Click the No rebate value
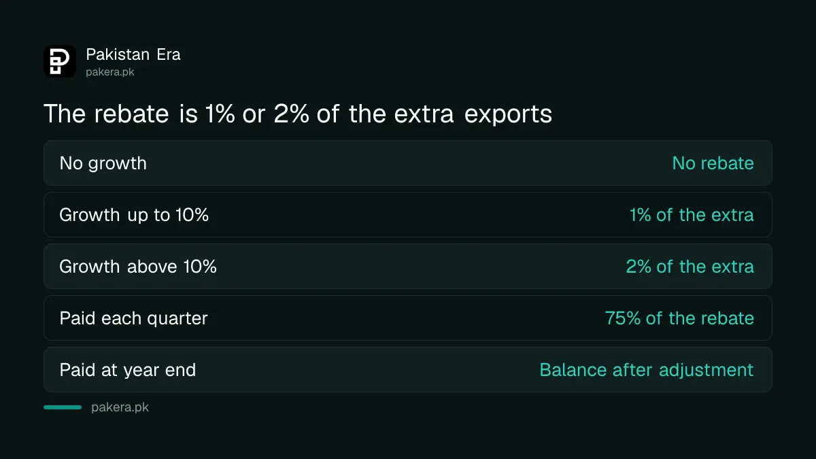The image size is (816, 459). tap(713, 163)
